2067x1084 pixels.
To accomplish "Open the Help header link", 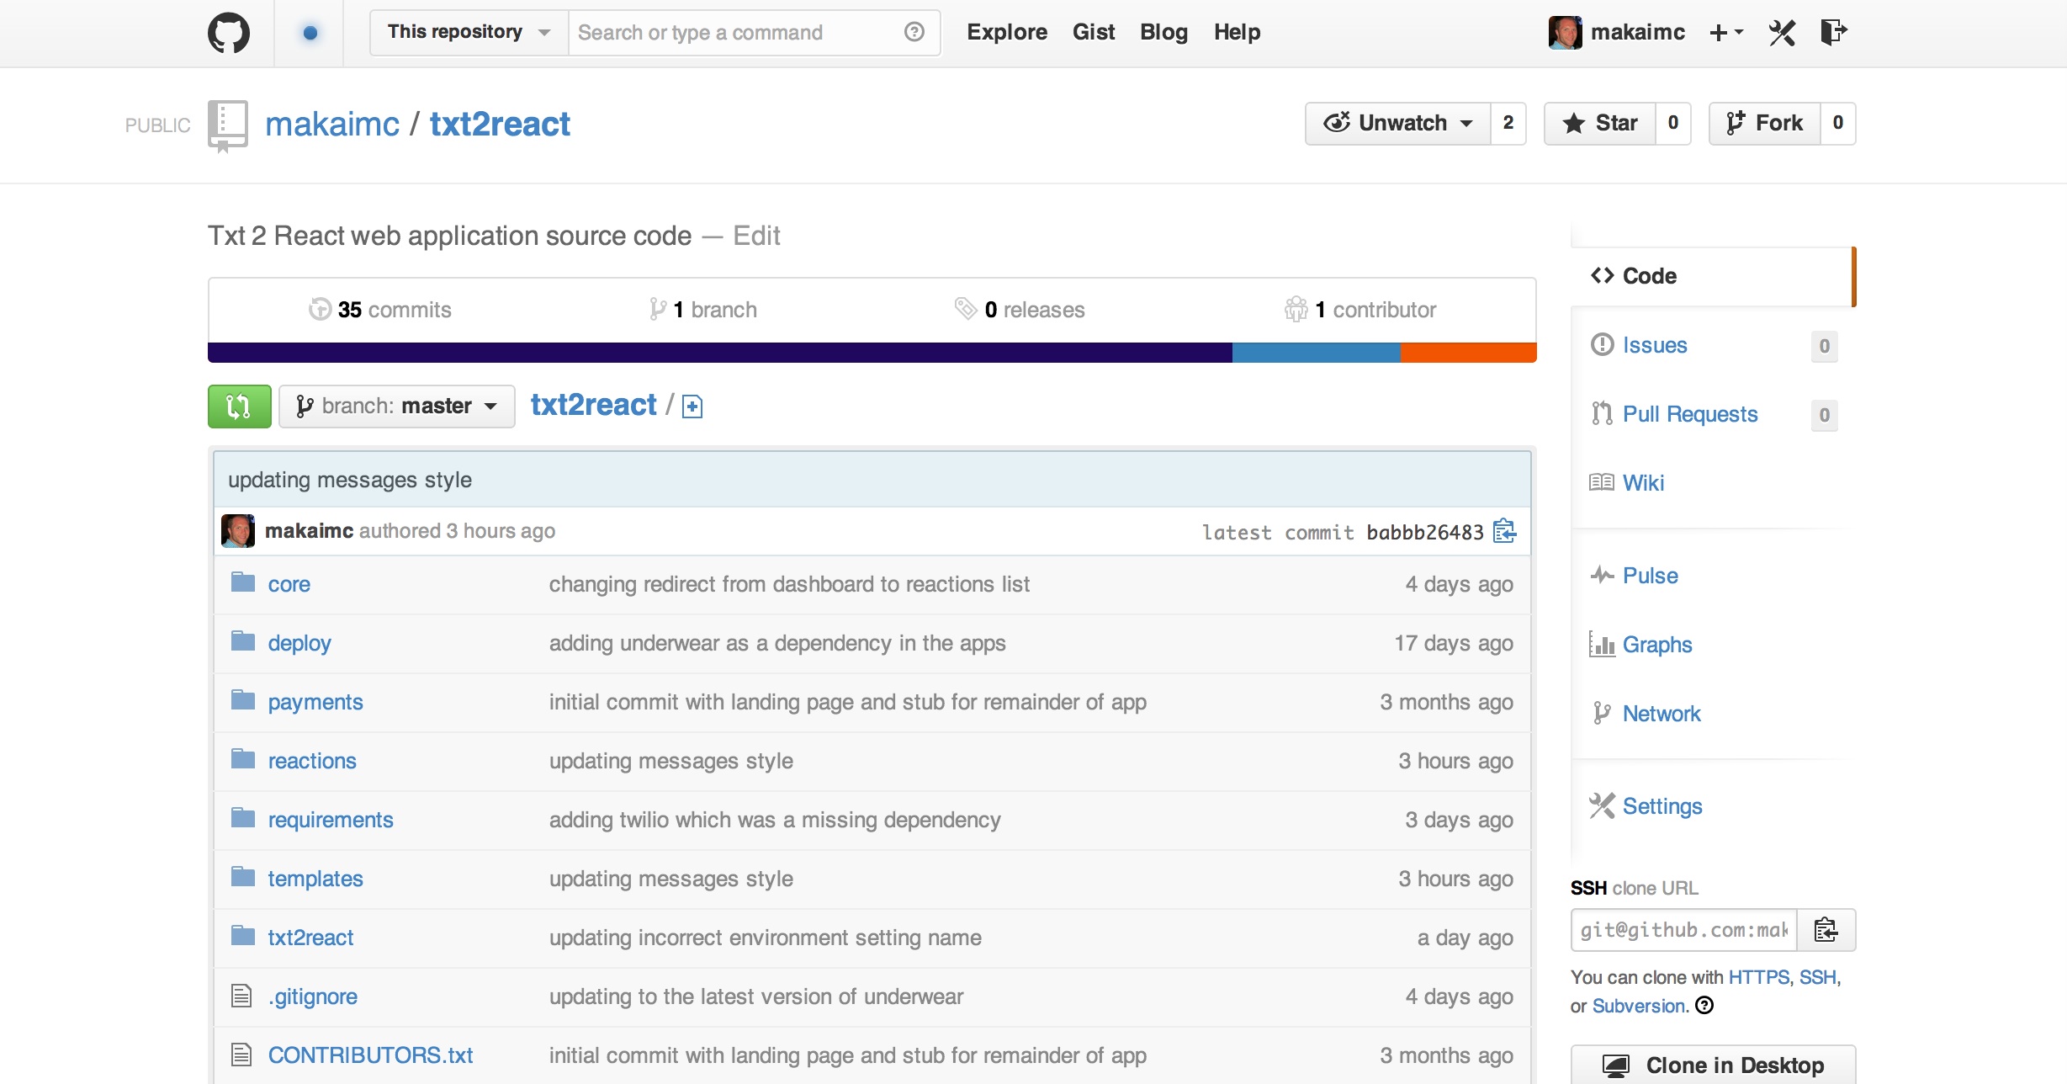I will [x=1237, y=32].
